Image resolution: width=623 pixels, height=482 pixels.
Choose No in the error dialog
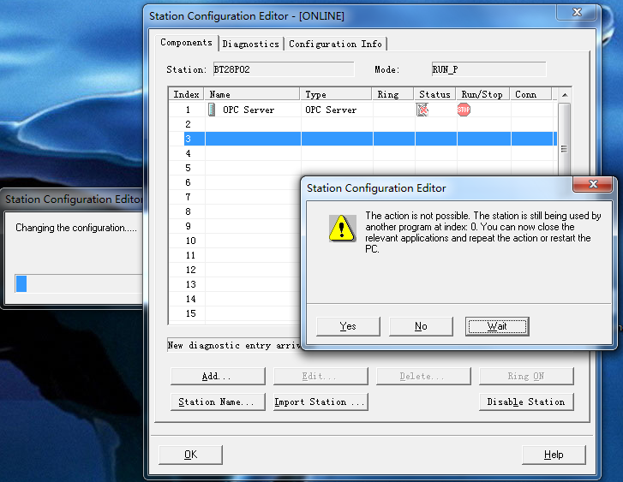point(421,326)
